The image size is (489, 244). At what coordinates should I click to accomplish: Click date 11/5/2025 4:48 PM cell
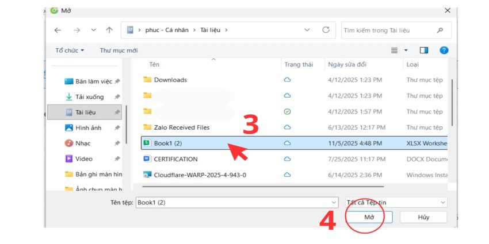(355, 144)
